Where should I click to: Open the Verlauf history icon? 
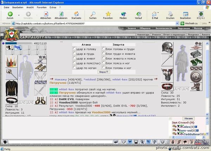click(x=139, y=14)
